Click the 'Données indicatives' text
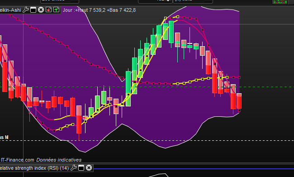Image resolution: width=294 pixels, height=177 pixels. tap(59, 160)
